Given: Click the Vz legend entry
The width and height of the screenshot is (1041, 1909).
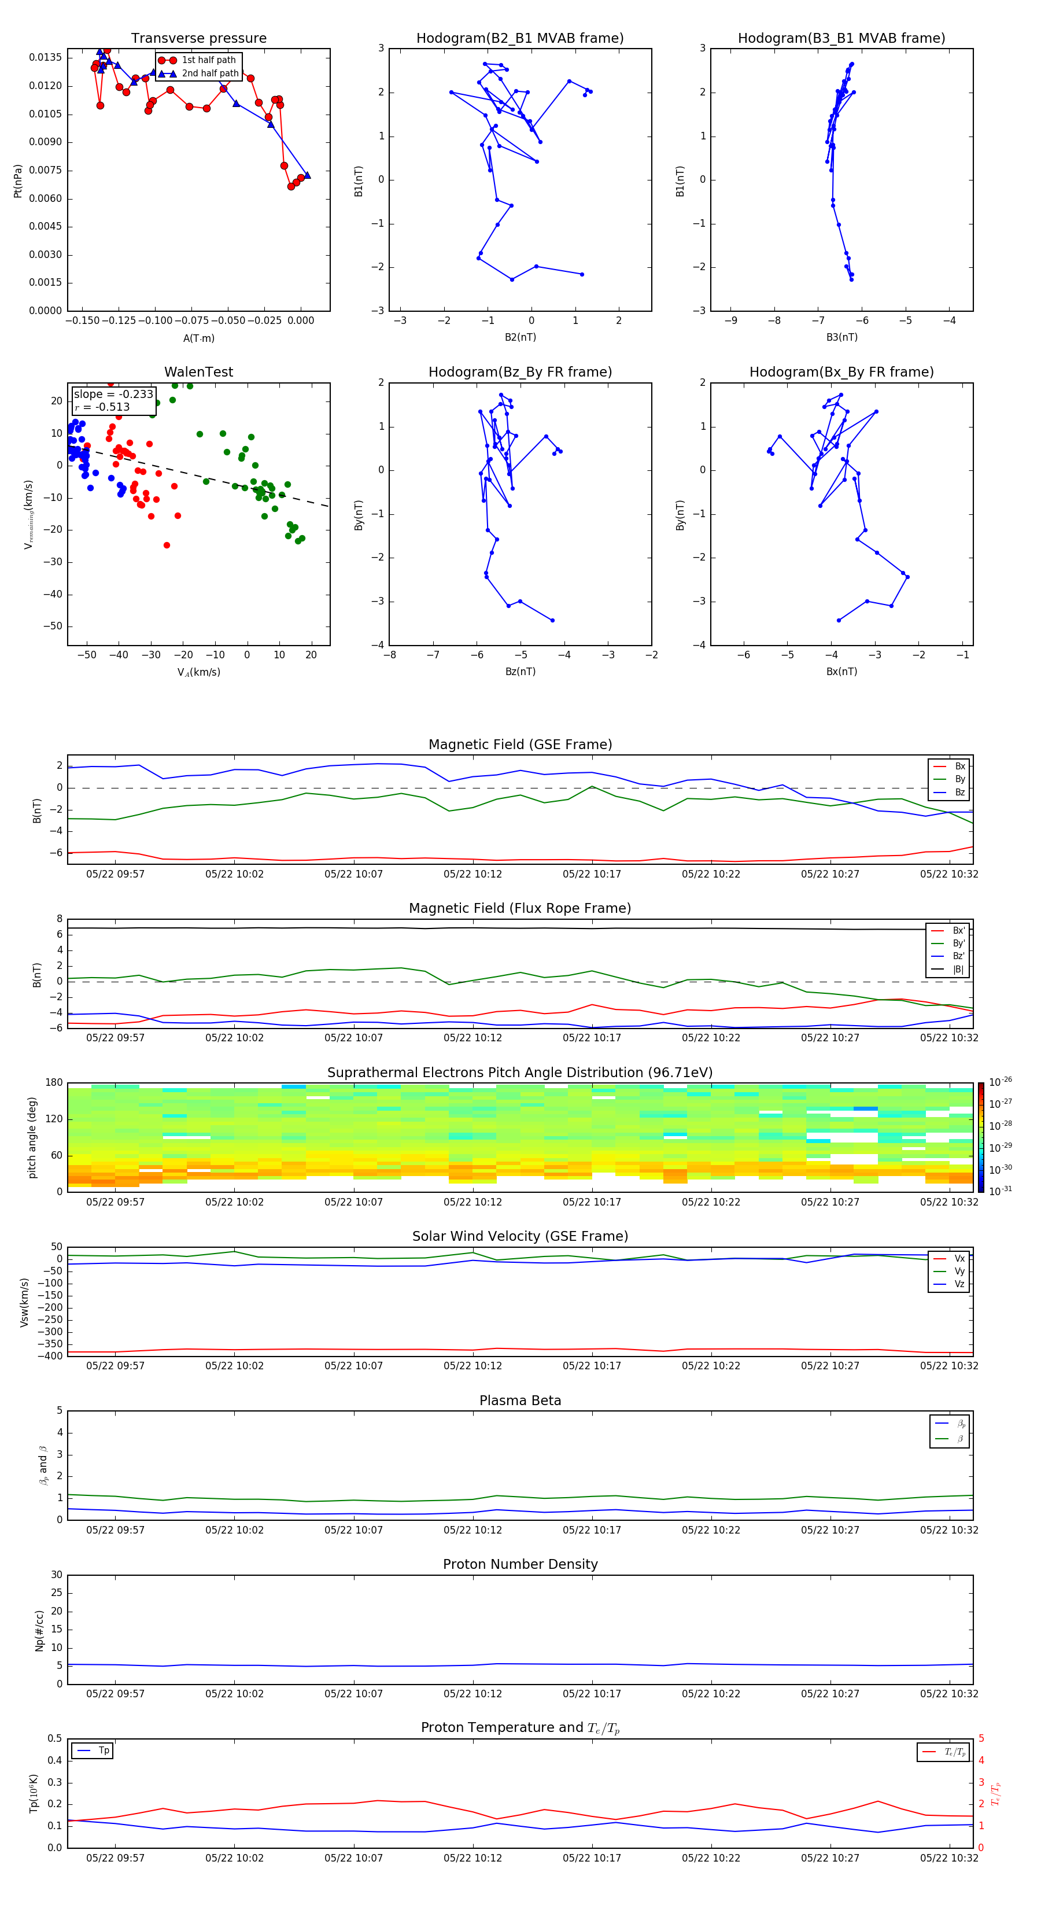Looking at the screenshot, I should (950, 1284).
